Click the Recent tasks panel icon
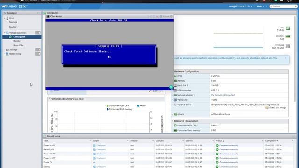 (45, 136)
